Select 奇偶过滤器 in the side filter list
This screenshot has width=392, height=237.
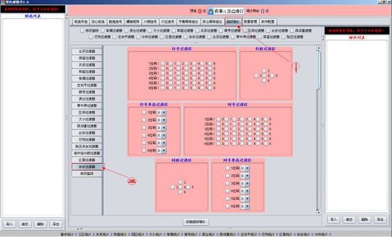pos(87,78)
